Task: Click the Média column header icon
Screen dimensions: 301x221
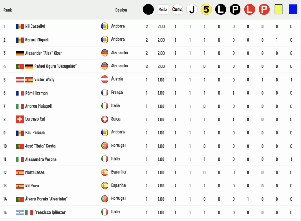Action: click(x=163, y=9)
